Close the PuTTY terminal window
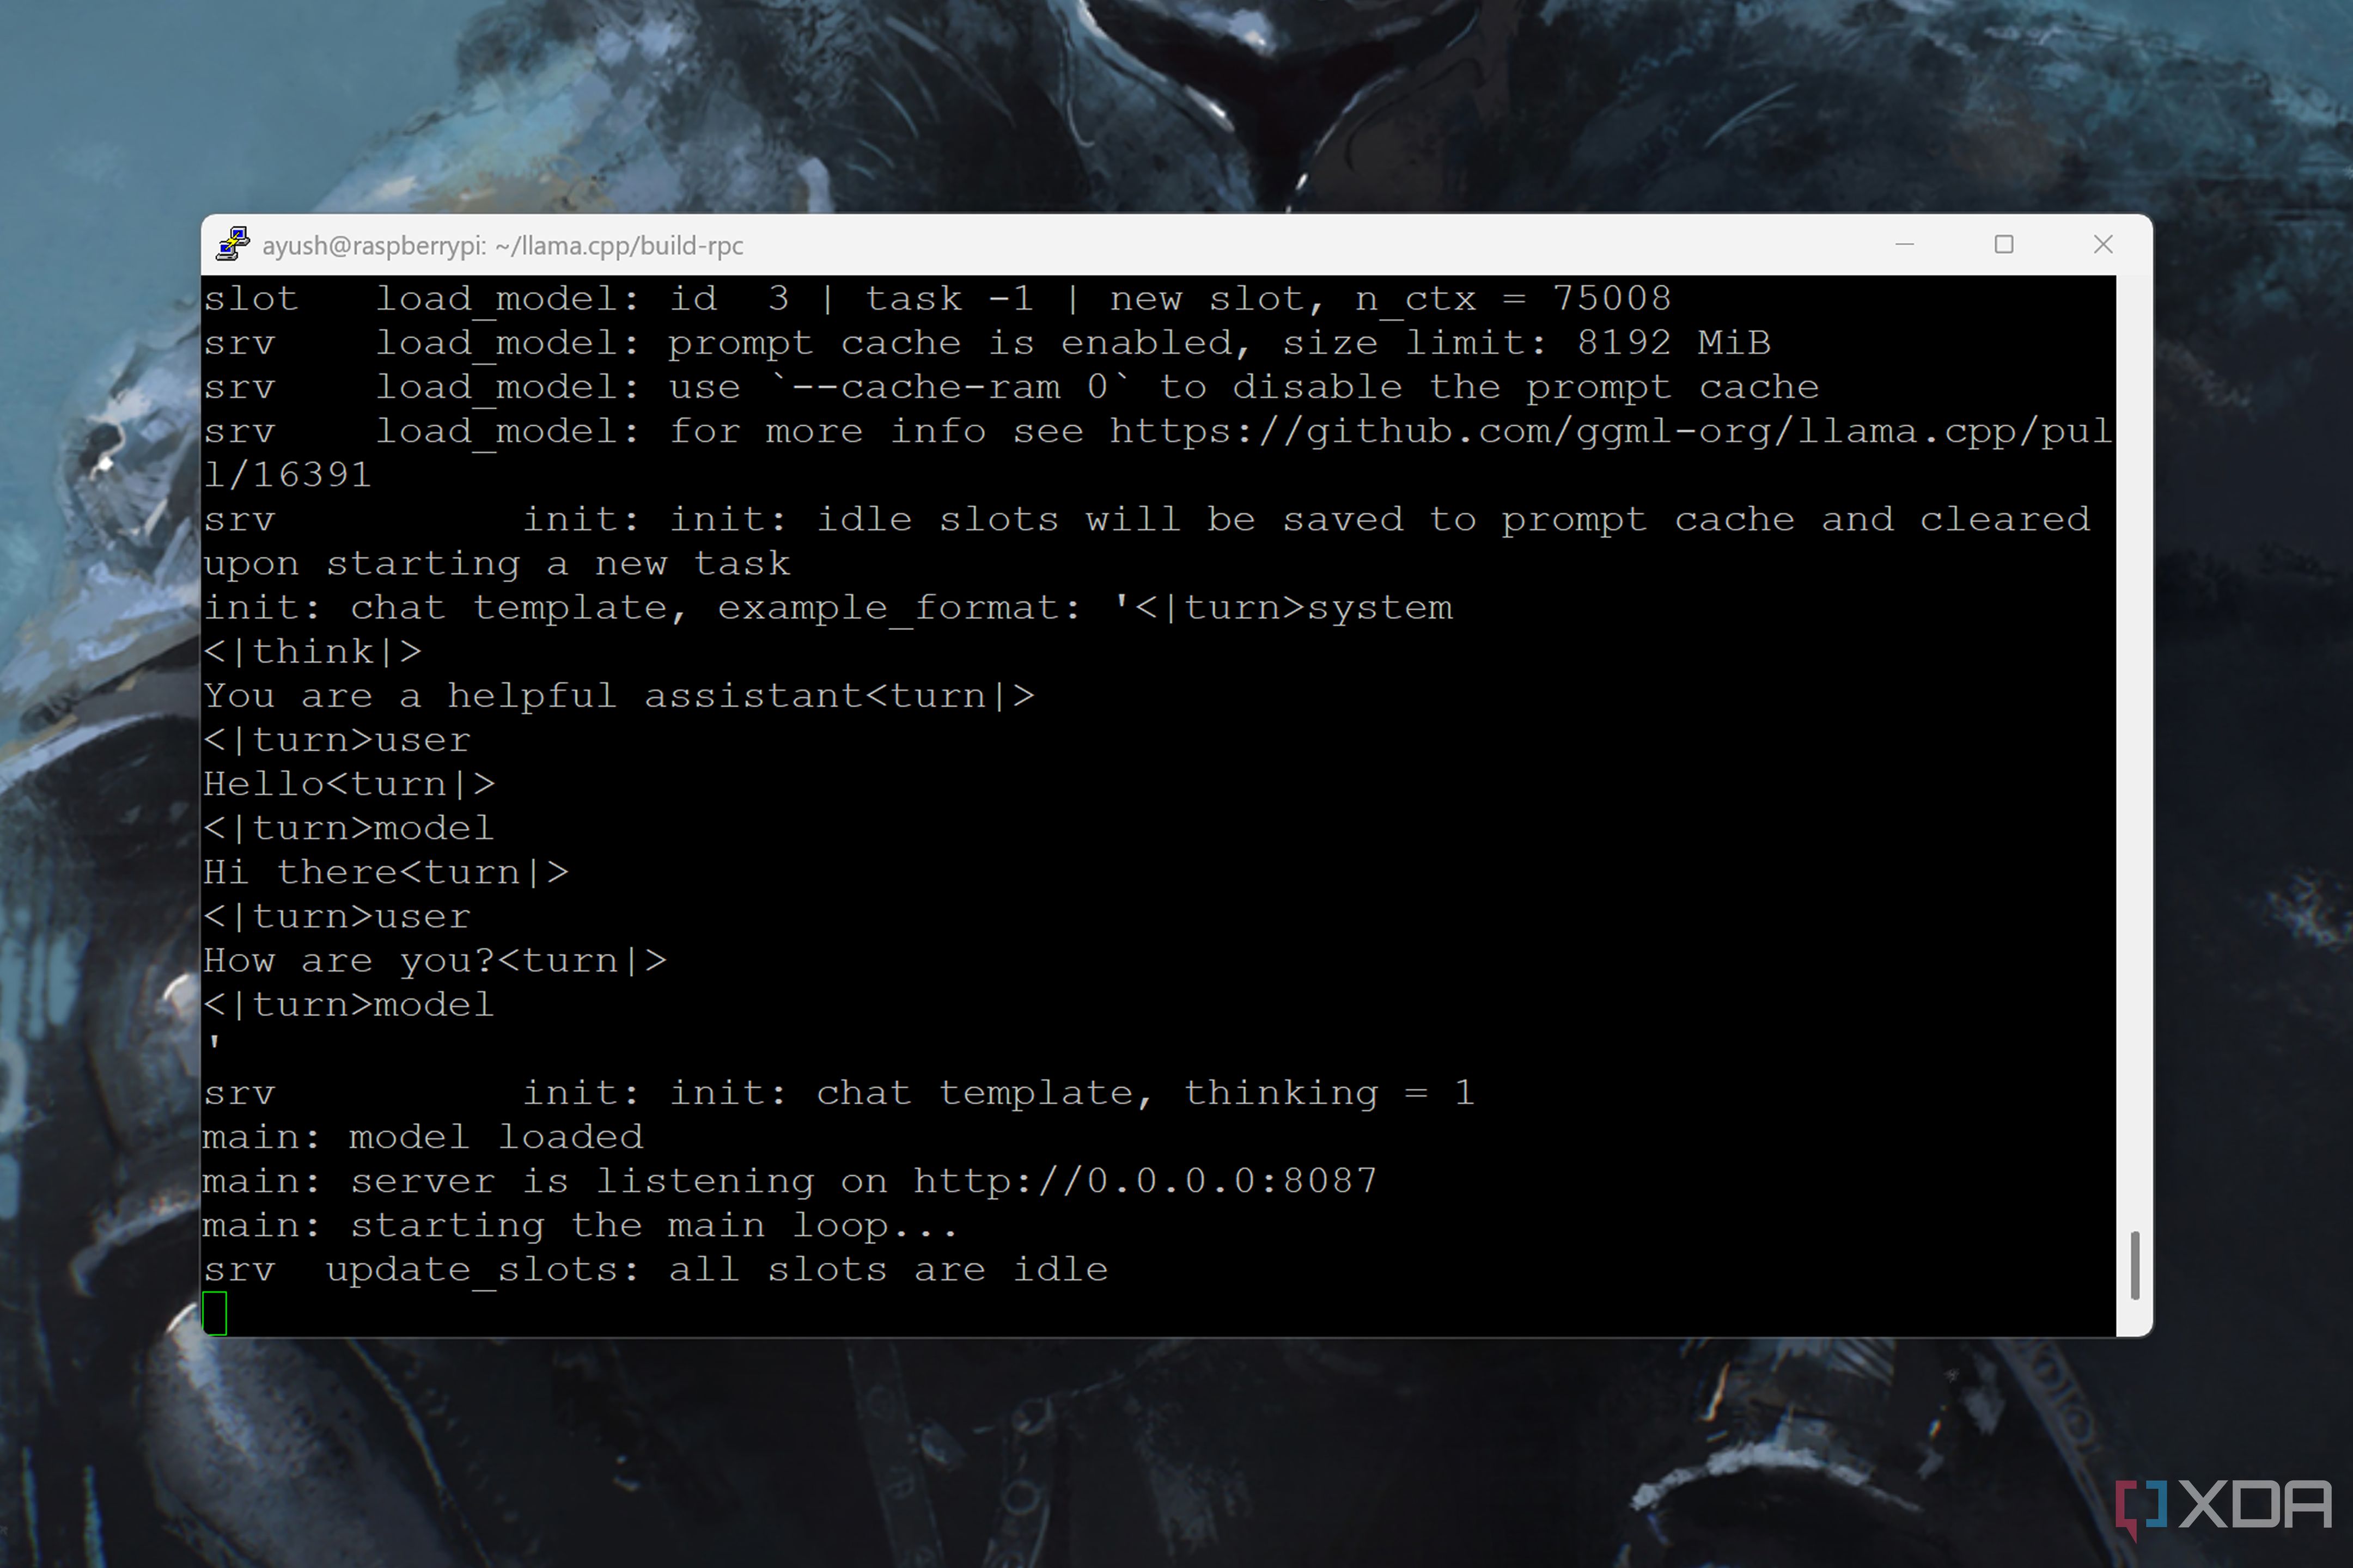The image size is (2353, 1568). pyautogui.click(x=2103, y=244)
